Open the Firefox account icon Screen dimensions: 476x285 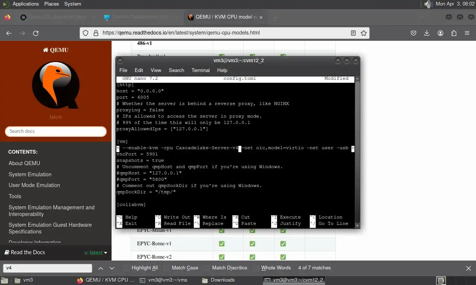pyautogui.click(x=440, y=33)
